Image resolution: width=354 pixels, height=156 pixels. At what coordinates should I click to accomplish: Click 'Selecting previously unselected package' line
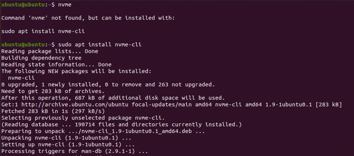tap(83, 118)
